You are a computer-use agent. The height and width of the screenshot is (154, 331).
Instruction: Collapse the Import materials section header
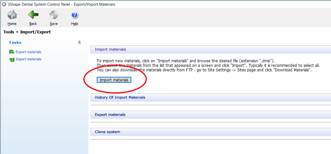[211, 49]
